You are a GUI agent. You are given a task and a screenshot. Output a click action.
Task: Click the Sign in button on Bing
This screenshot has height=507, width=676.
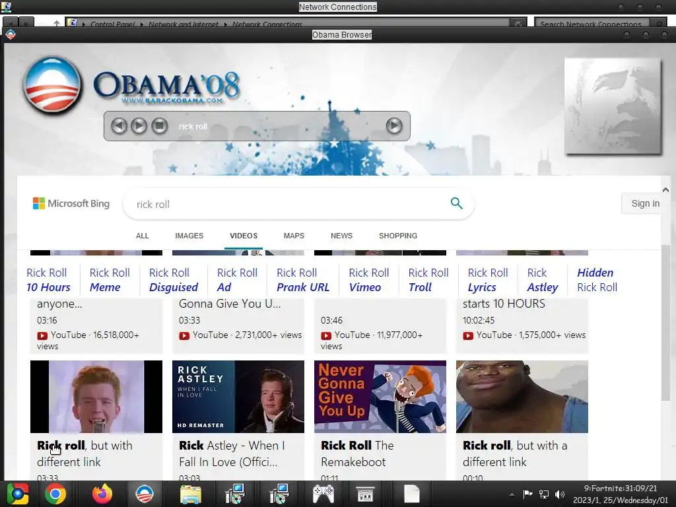pyautogui.click(x=642, y=203)
